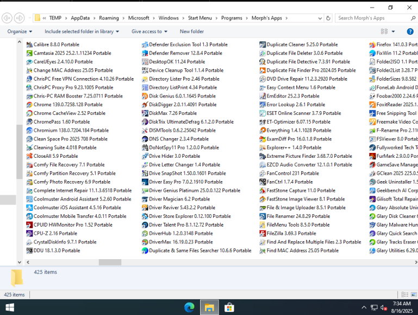Select Duplicate & Same Files Searcher entry
This screenshot has width=418, height=315.
click(196, 250)
